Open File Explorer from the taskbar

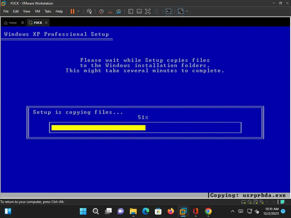click(133, 211)
